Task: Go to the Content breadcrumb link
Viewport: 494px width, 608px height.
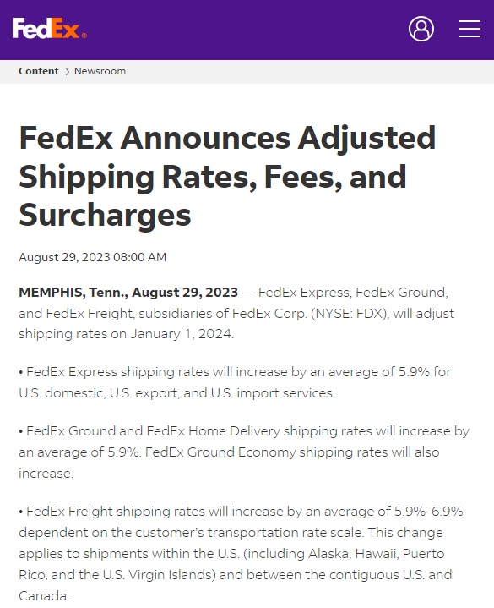Action: [38, 71]
